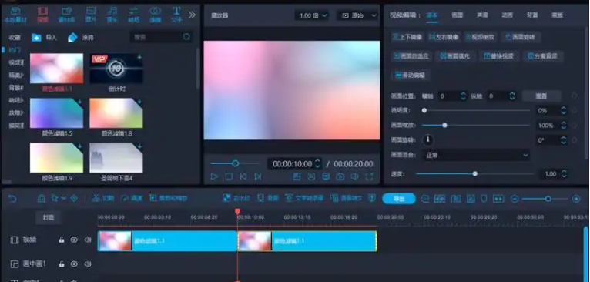Click the rotation dial knob
Screen dimensions: 590x282
coord(427,140)
